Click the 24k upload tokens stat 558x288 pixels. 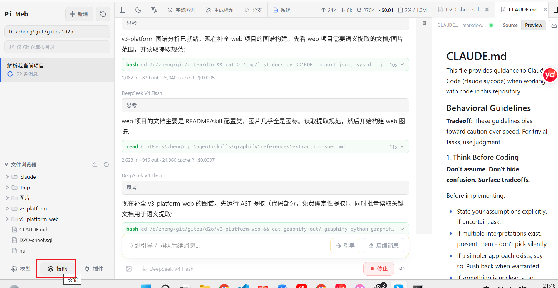point(329,10)
